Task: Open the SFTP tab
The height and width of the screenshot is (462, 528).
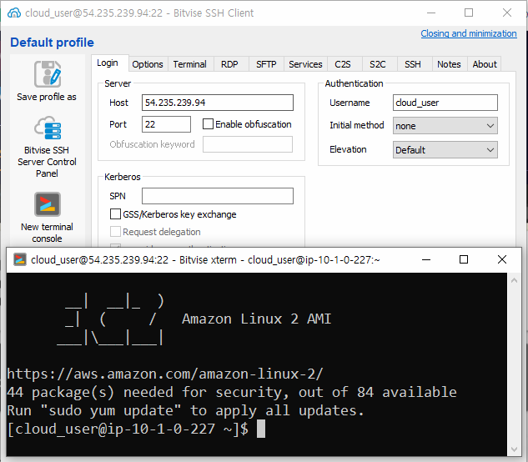Action: [x=266, y=64]
